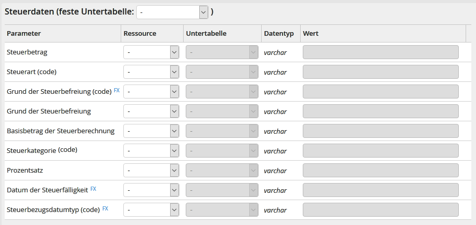Screen dimensions: 476x225
Task: Open Ressource dropdown for Steuerkategorie (code)
Action: point(151,151)
